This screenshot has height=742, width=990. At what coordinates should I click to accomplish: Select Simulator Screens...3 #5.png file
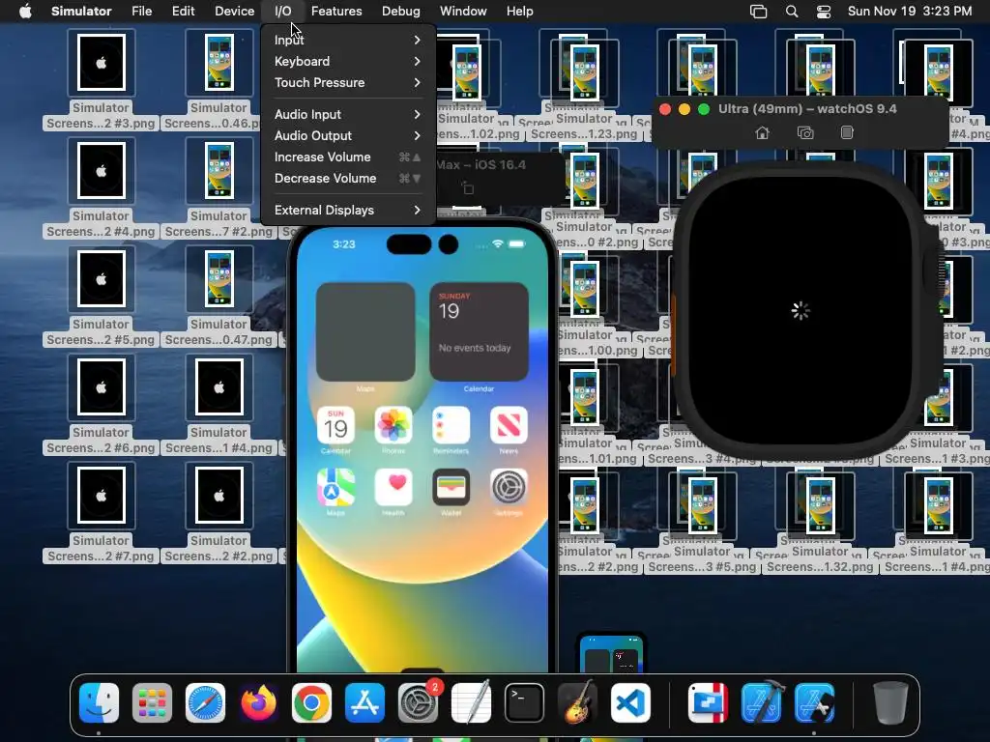click(x=702, y=525)
